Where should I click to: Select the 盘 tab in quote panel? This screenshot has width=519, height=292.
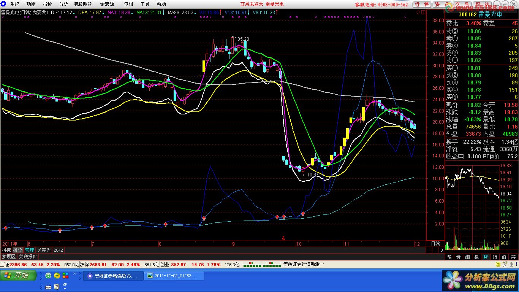click(x=477, y=257)
